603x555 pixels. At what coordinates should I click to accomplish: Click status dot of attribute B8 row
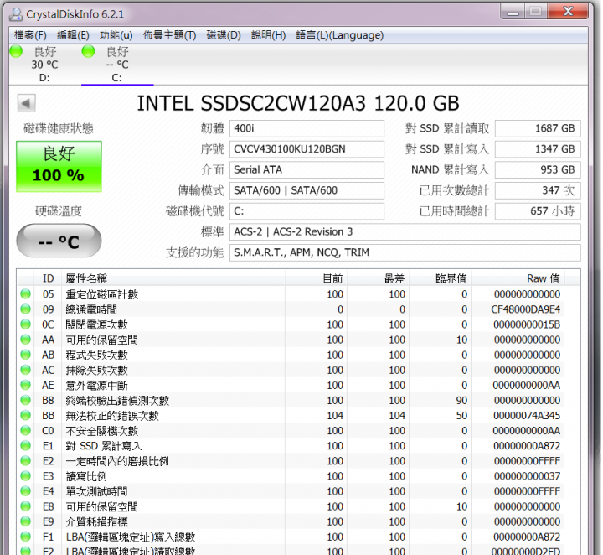coord(26,400)
